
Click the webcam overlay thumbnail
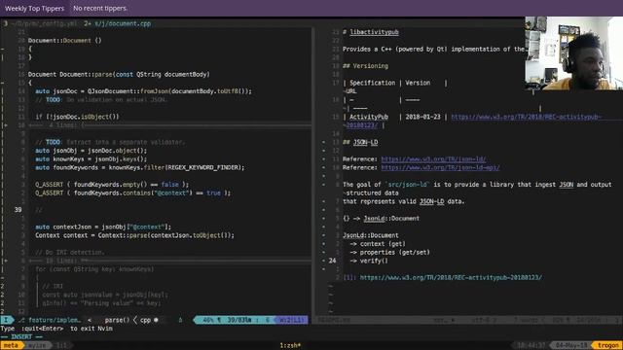coord(573,53)
